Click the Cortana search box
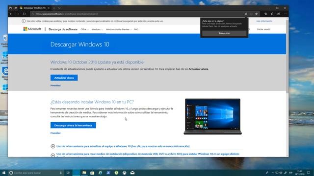The height and width of the screenshot is (176, 314). pos(36,173)
